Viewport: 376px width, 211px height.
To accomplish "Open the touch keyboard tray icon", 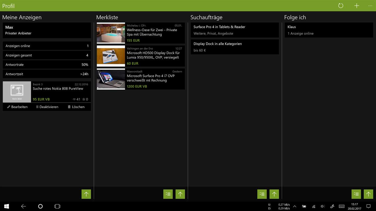I will click(x=342, y=206).
